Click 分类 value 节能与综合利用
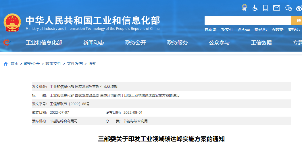Viewport: 302px width, 153px height. point(135,121)
